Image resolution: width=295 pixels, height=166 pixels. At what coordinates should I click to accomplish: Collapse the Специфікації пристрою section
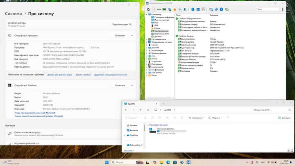click(132, 36)
